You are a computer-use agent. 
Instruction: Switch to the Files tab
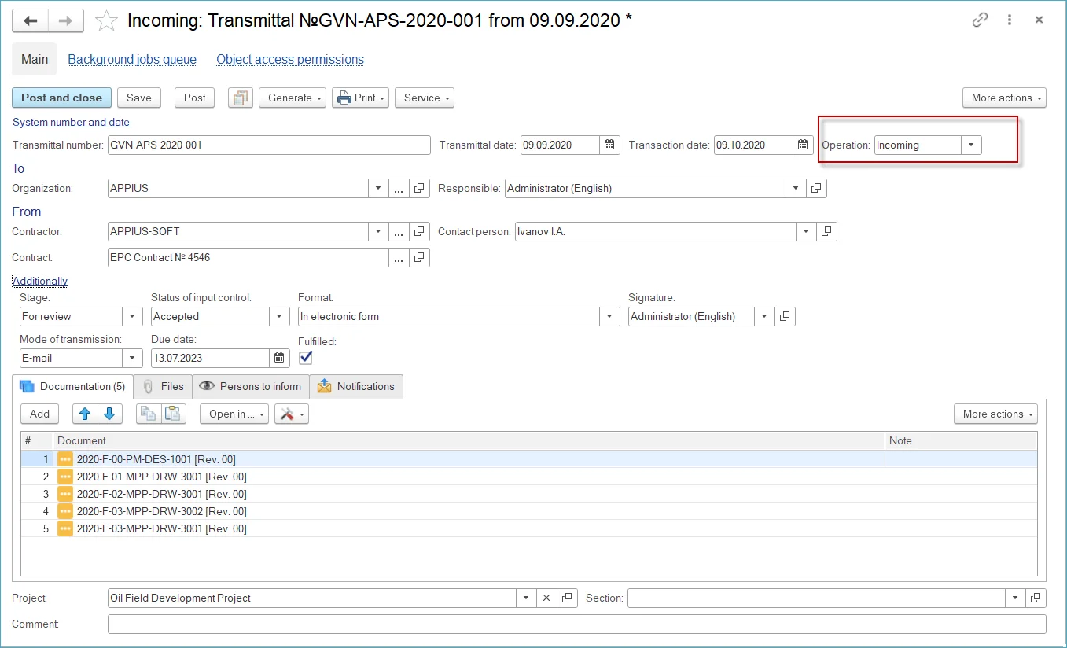coord(164,386)
